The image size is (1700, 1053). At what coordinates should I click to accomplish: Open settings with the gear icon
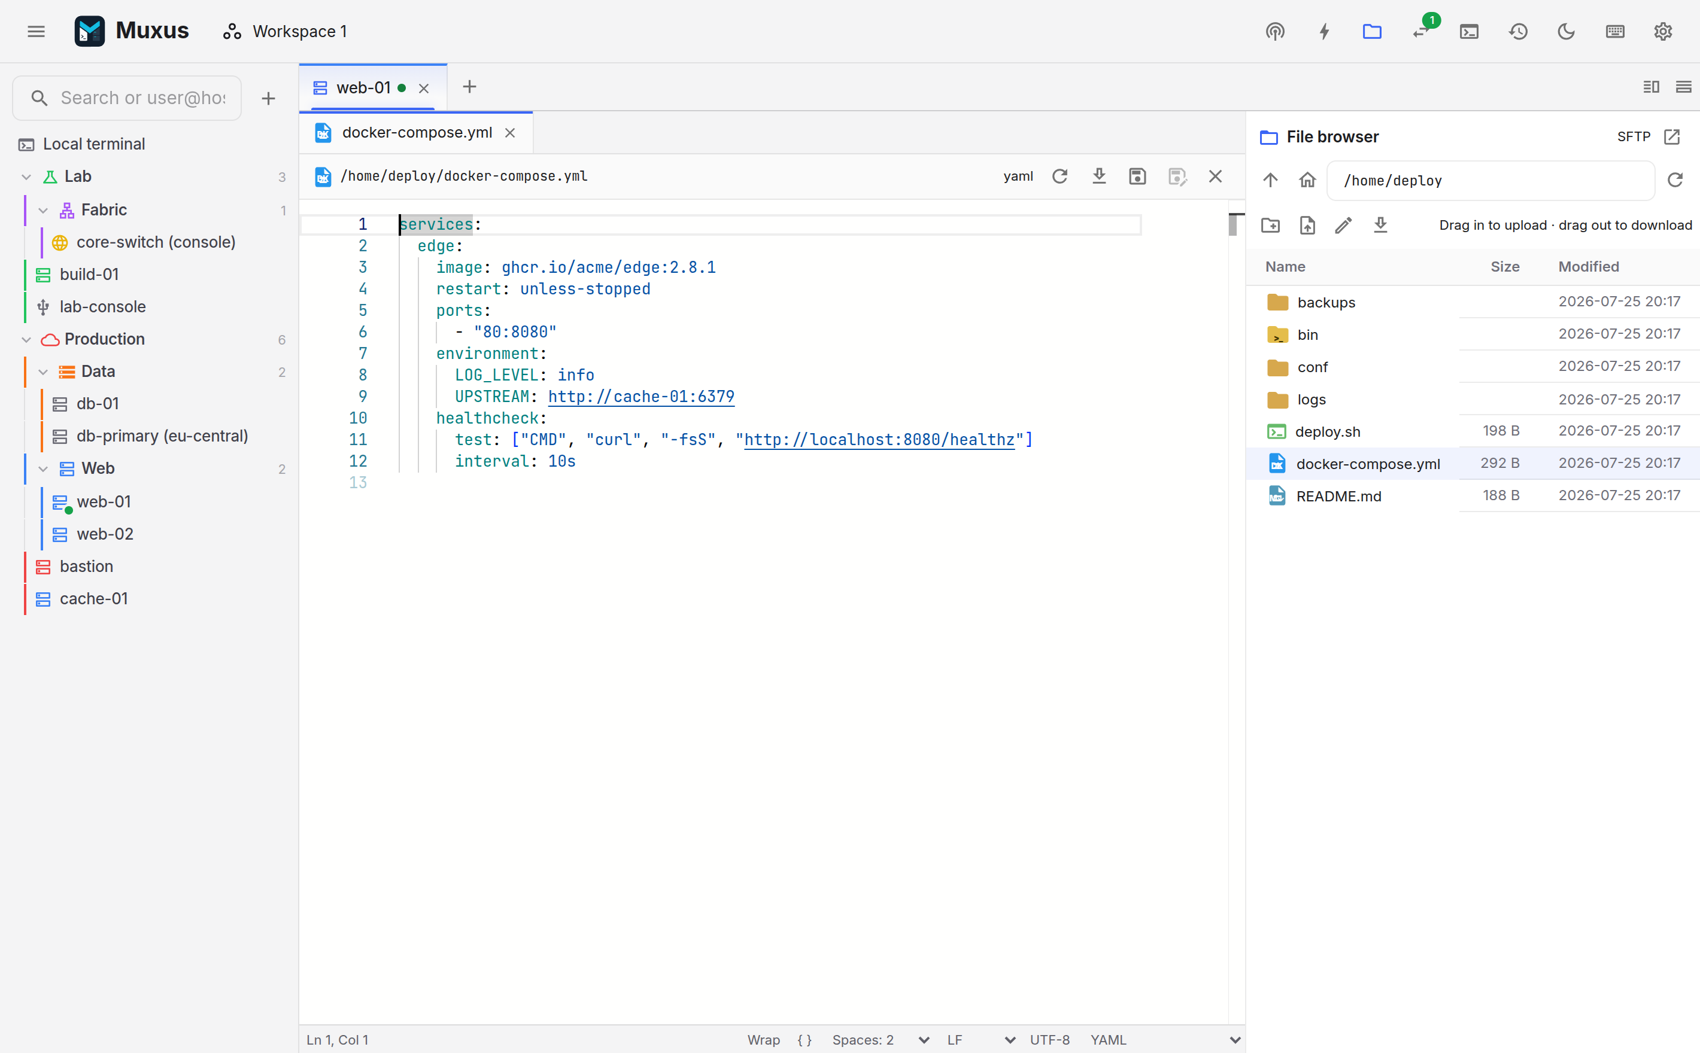(x=1662, y=31)
